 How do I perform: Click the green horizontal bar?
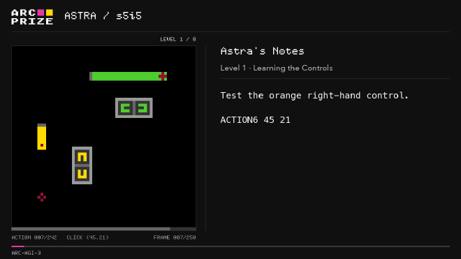(x=129, y=76)
